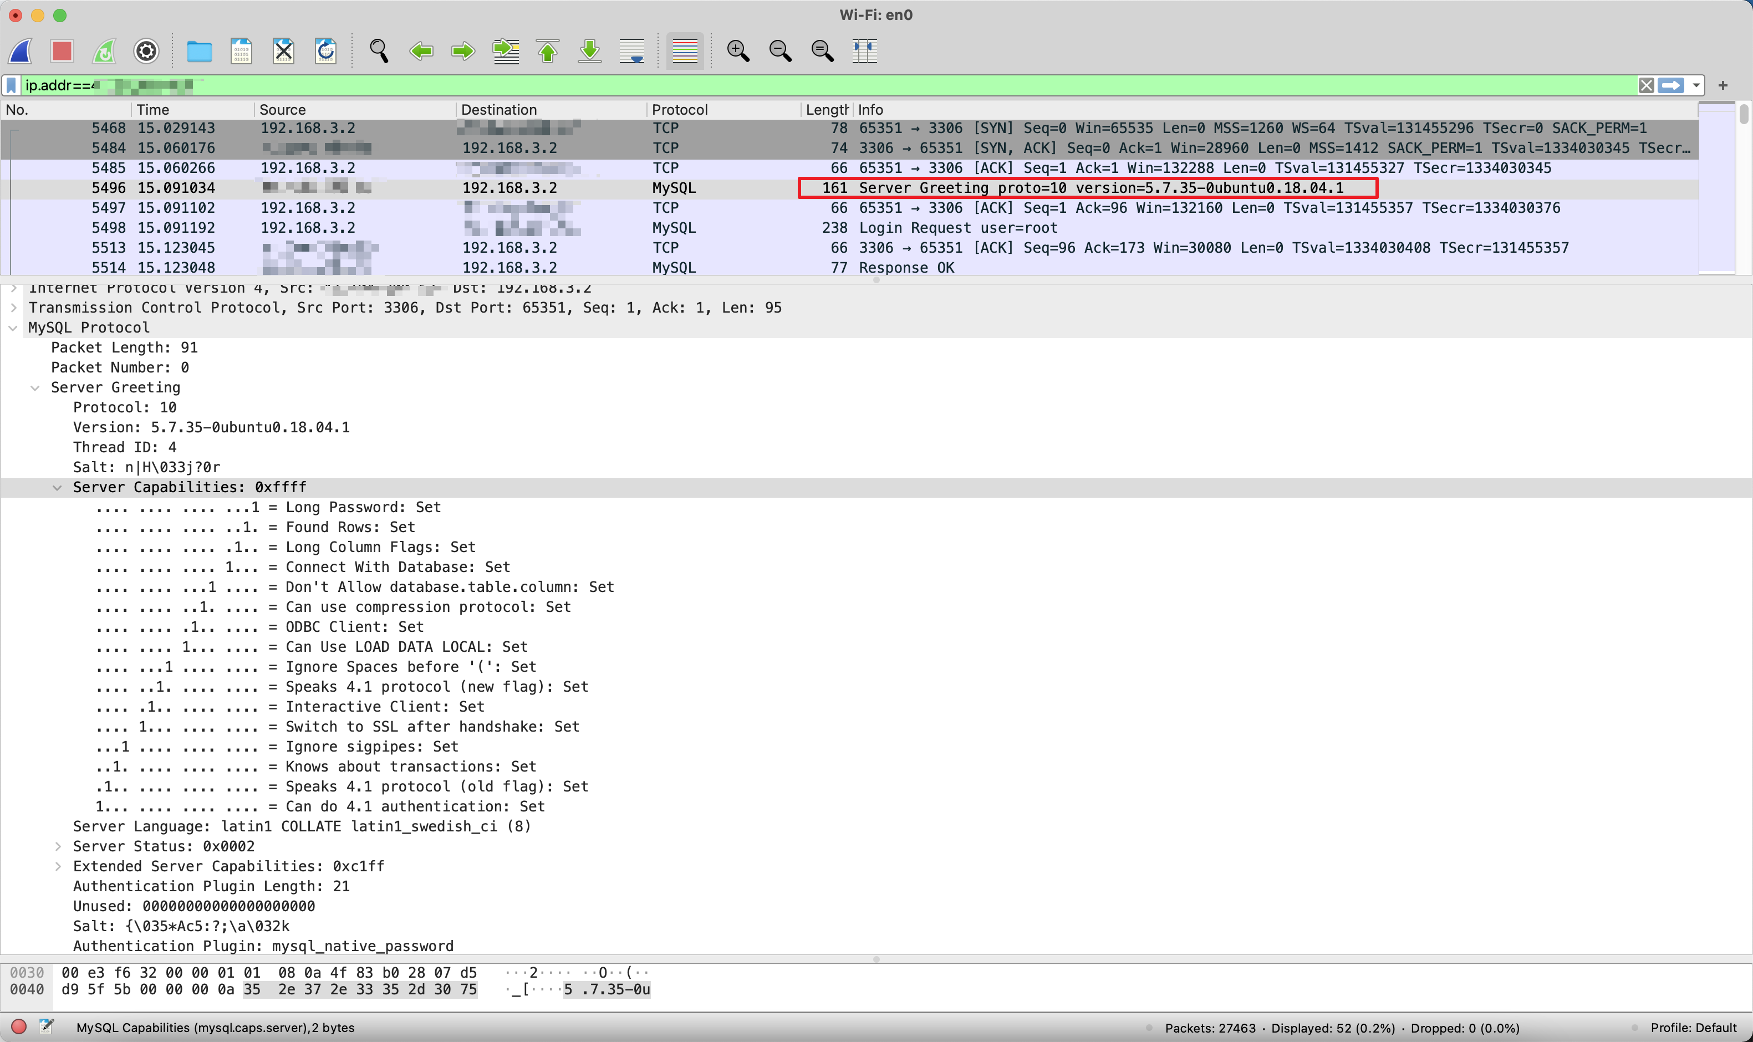The image size is (1753, 1042).
Task: Click packet minimap intelligent scrollbar
Action: click(x=1716, y=188)
